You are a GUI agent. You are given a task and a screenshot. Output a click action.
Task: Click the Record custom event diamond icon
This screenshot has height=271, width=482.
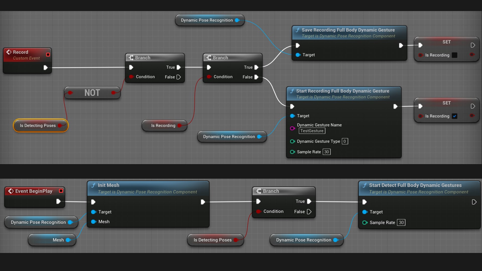coord(9,52)
